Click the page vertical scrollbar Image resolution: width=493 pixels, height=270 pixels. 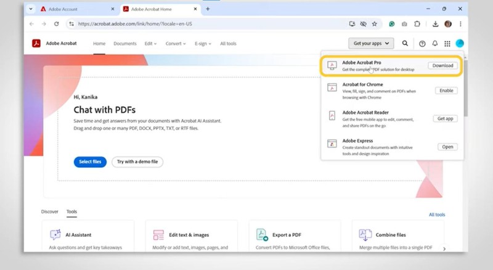click(466, 88)
